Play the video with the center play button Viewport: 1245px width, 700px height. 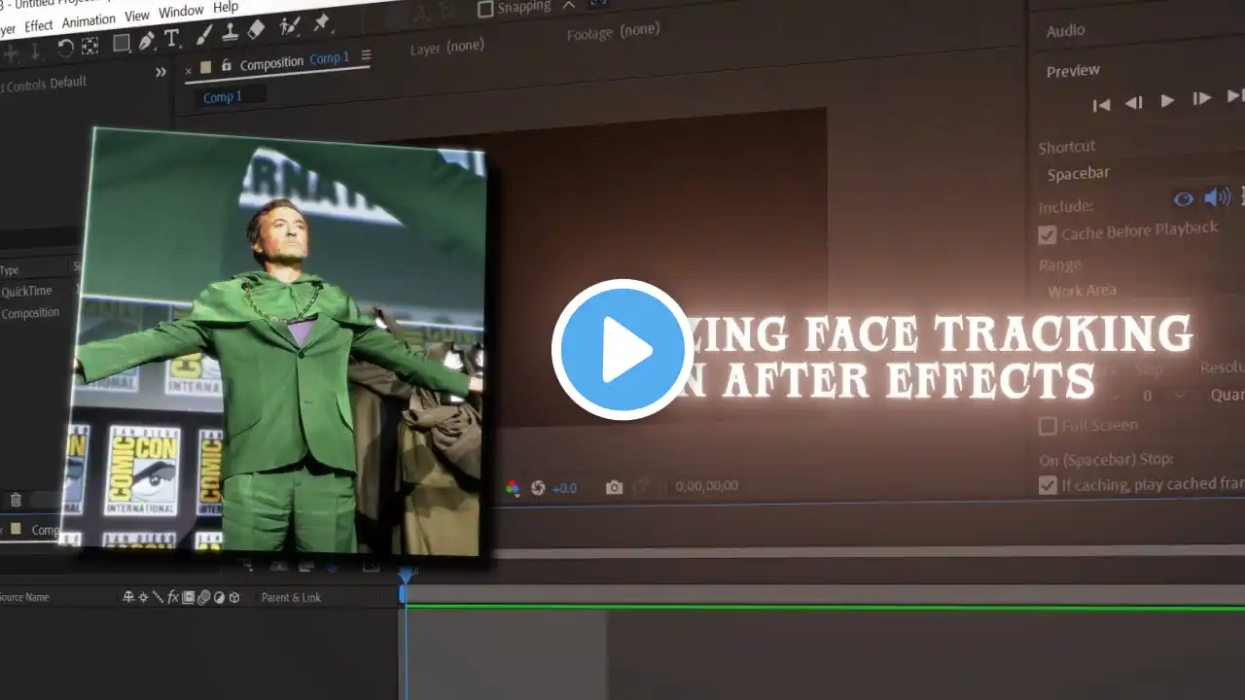622,350
